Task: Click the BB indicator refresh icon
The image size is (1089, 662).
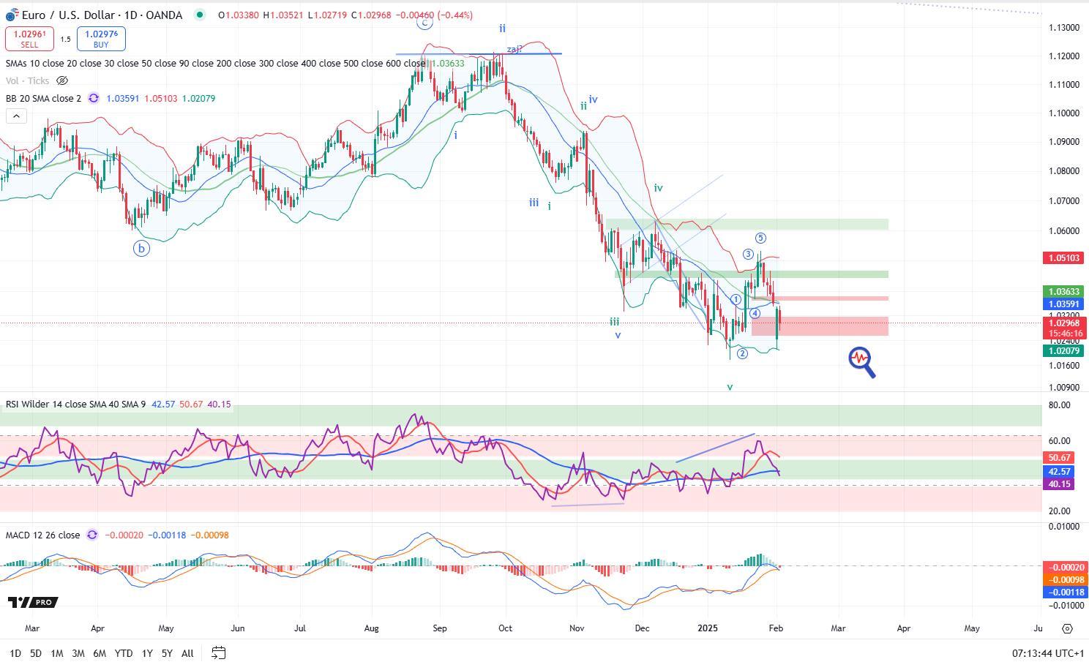Action: tap(94, 98)
